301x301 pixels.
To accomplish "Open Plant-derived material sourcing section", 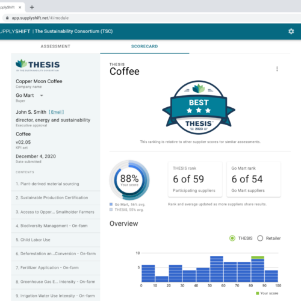I will coord(55,184).
